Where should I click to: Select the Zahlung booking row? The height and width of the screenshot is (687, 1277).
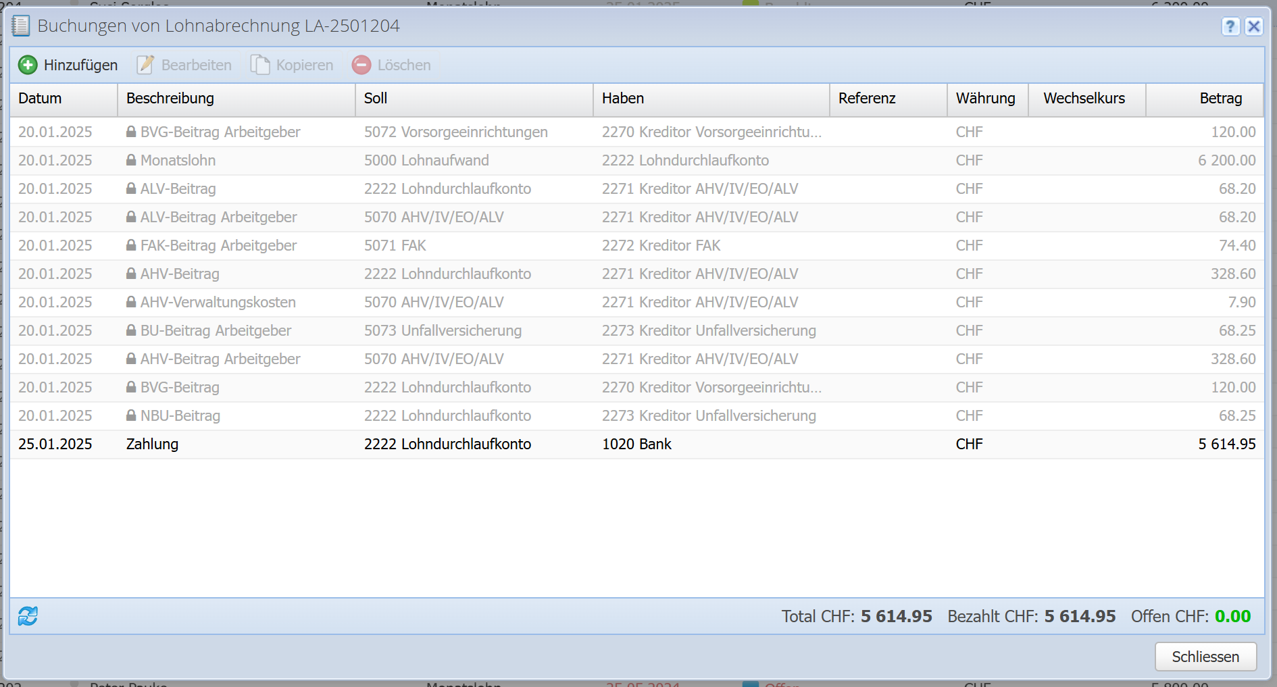click(153, 444)
